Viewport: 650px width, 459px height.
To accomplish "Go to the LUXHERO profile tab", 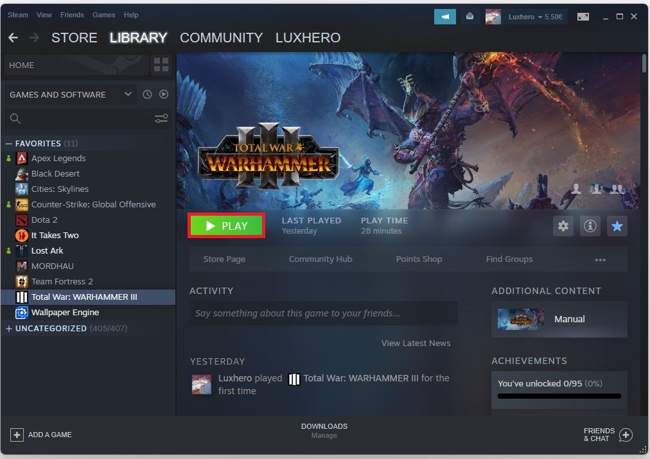I will tap(308, 38).
